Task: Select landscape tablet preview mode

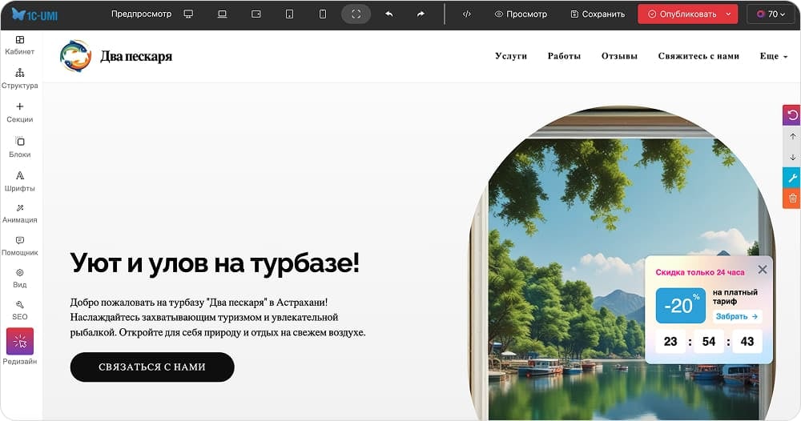Action: (x=256, y=14)
